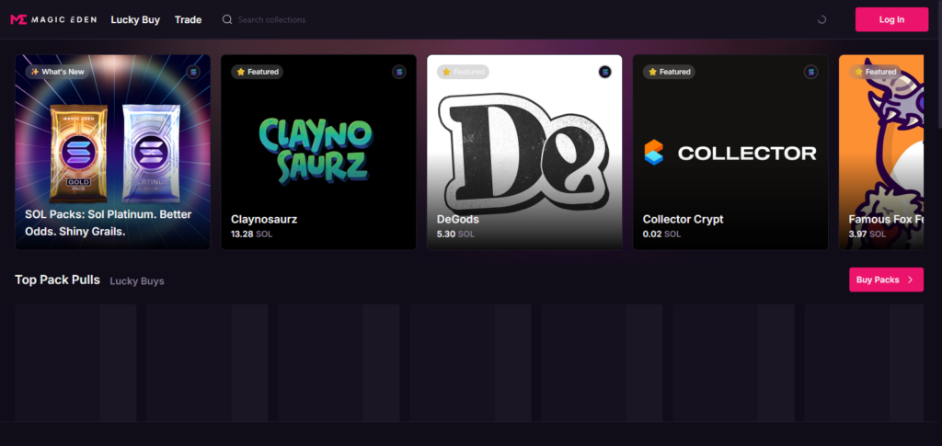Open the DeGods collection title link
Viewport: 942px width, 446px height.
458,220
